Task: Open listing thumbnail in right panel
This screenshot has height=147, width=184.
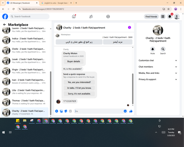Action: coord(158,30)
